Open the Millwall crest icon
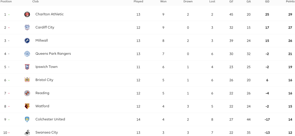 click(27, 41)
